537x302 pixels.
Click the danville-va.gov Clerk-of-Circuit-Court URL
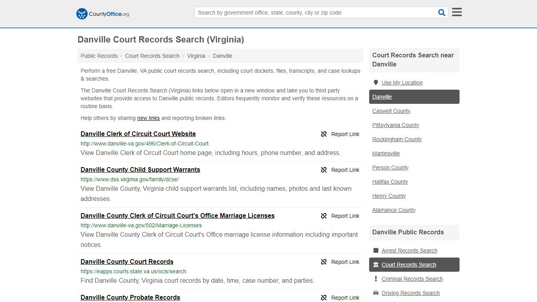click(x=145, y=144)
